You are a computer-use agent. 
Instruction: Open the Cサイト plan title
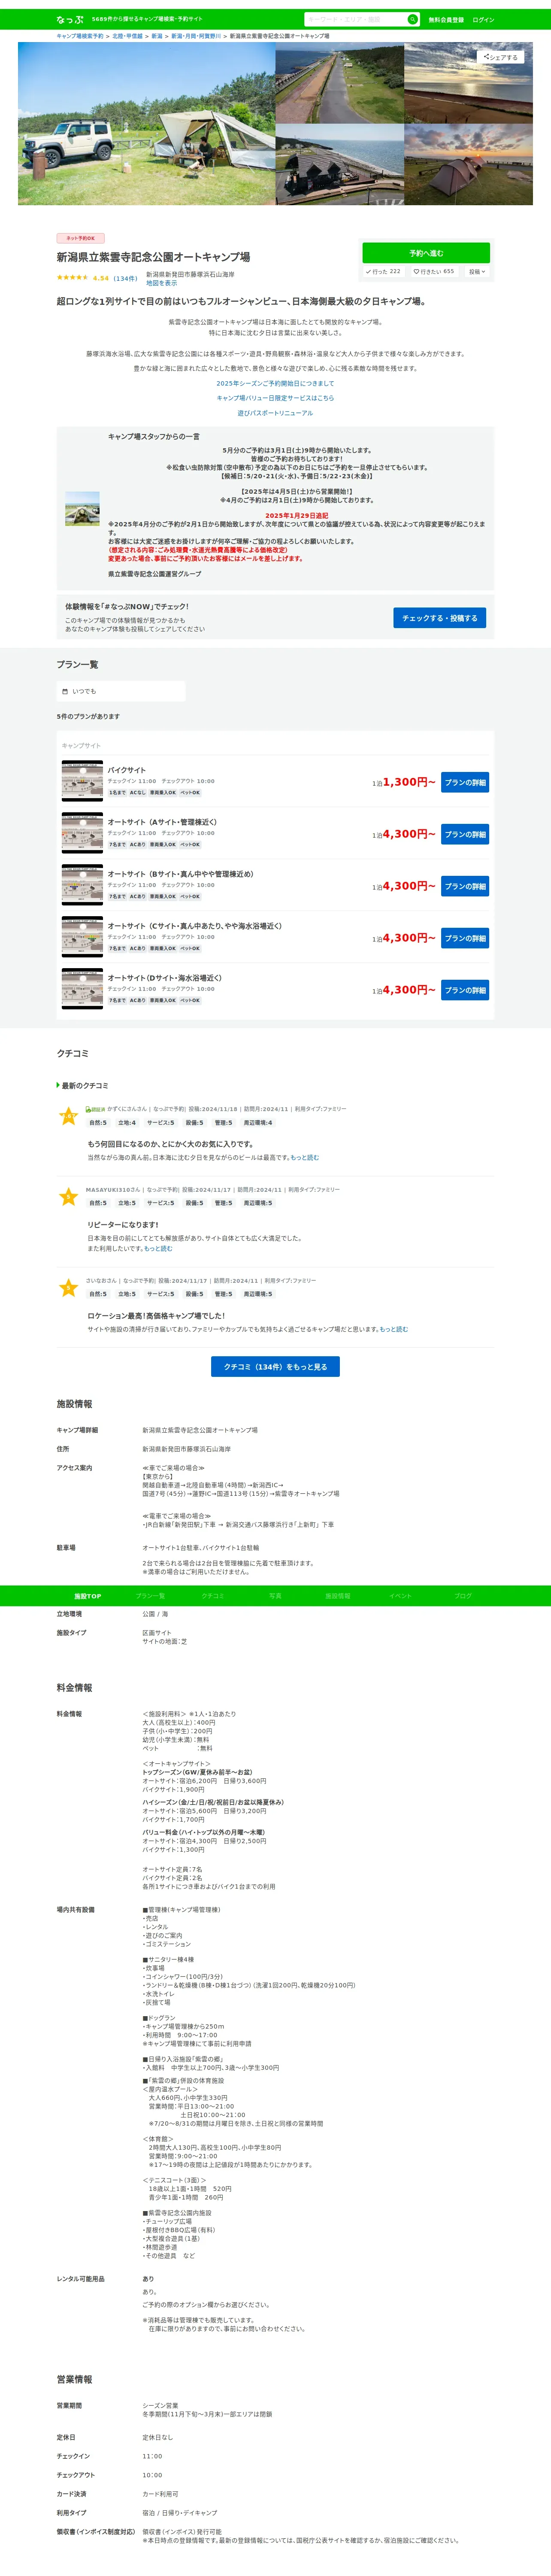(x=195, y=926)
